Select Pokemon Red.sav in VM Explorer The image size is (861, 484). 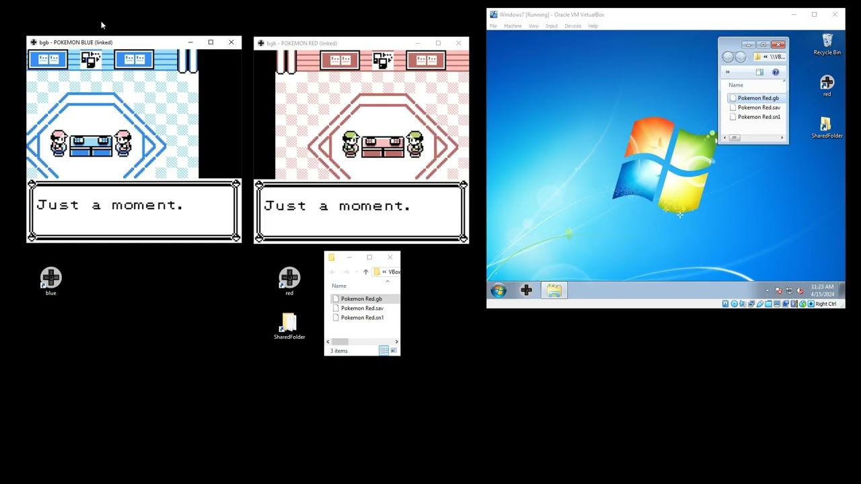tap(759, 108)
